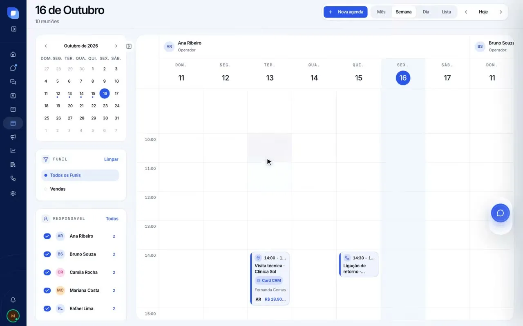Open the settings gear icon
The height and width of the screenshot is (326, 523).
pos(13,194)
